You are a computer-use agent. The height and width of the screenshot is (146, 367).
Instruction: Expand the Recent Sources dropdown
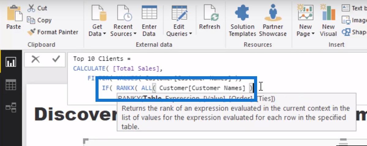[x=123, y=21]
